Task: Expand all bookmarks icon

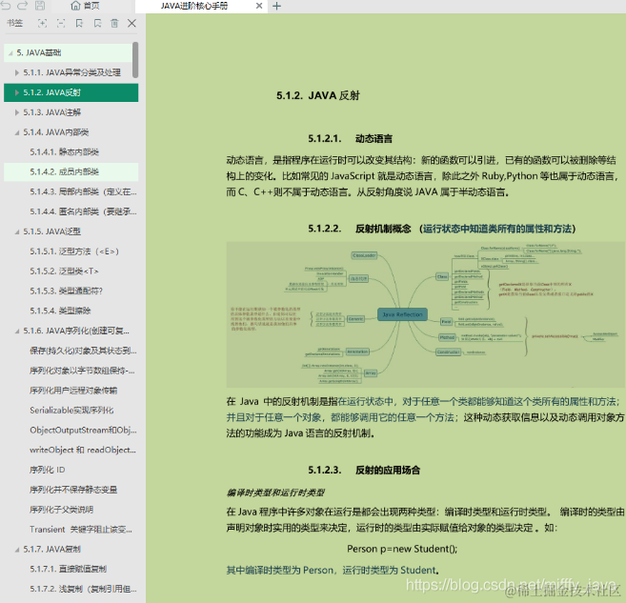Action: [x=42, y=23]
